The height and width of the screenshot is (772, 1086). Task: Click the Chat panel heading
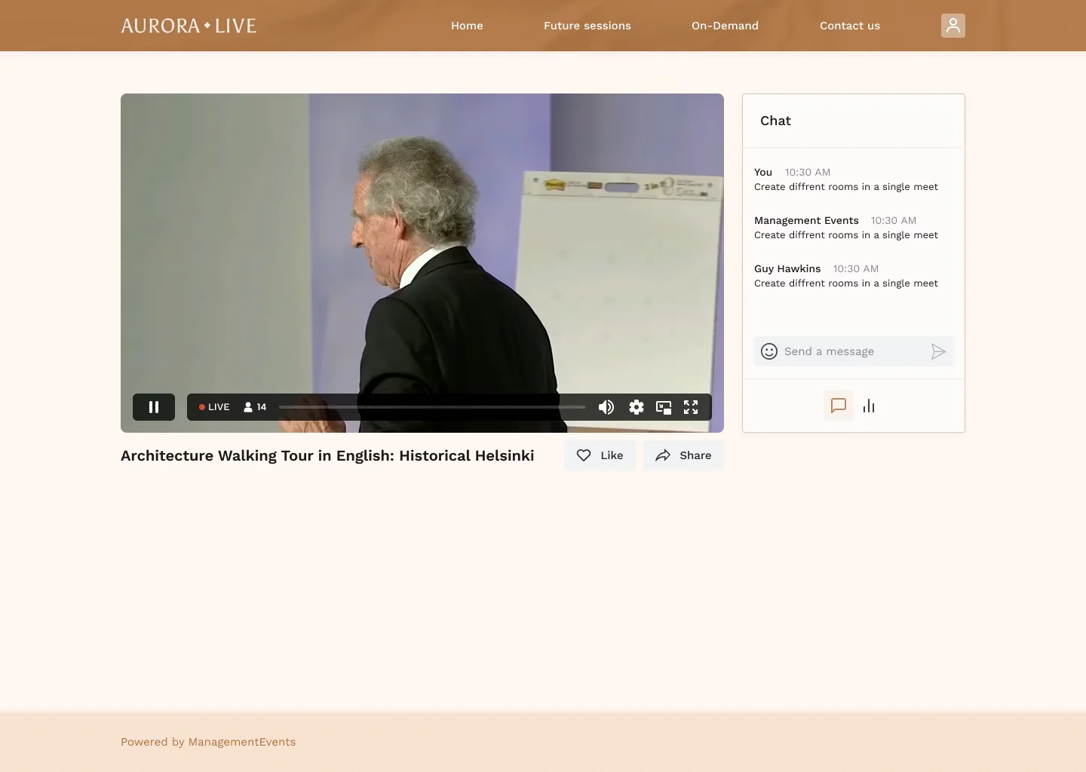[x=775, y=121]
